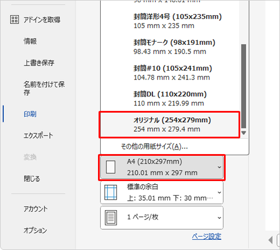The height and width of the screenshot is (250, 280).
Task: Select 上書き保存 in the sidebar
Action: pyautogui.click(x=39, y=63)
